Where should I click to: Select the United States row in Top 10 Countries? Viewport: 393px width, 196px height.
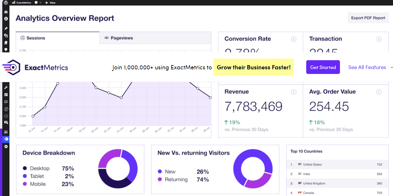337,164
